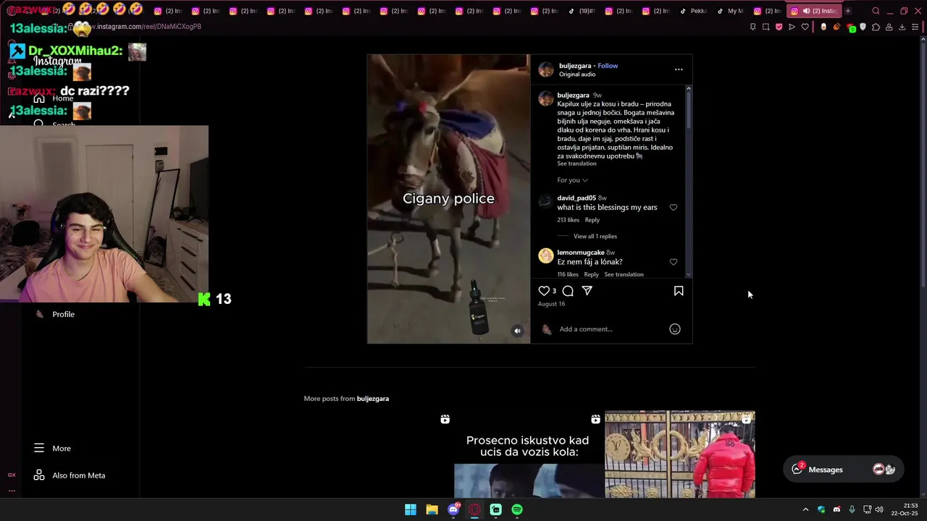Image resolution: width=927 pixels, height=521 pixels.
Task: Open lemonmugcake avatar
Action: pos(546,255)
